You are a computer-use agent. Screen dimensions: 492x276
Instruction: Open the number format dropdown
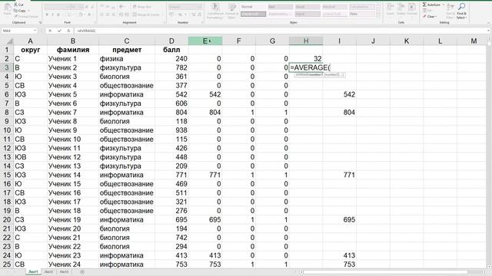pyautogui.click(x=200, y=7)
